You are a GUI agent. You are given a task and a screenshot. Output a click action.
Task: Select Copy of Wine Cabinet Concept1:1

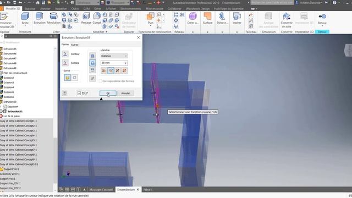(18, 121)
